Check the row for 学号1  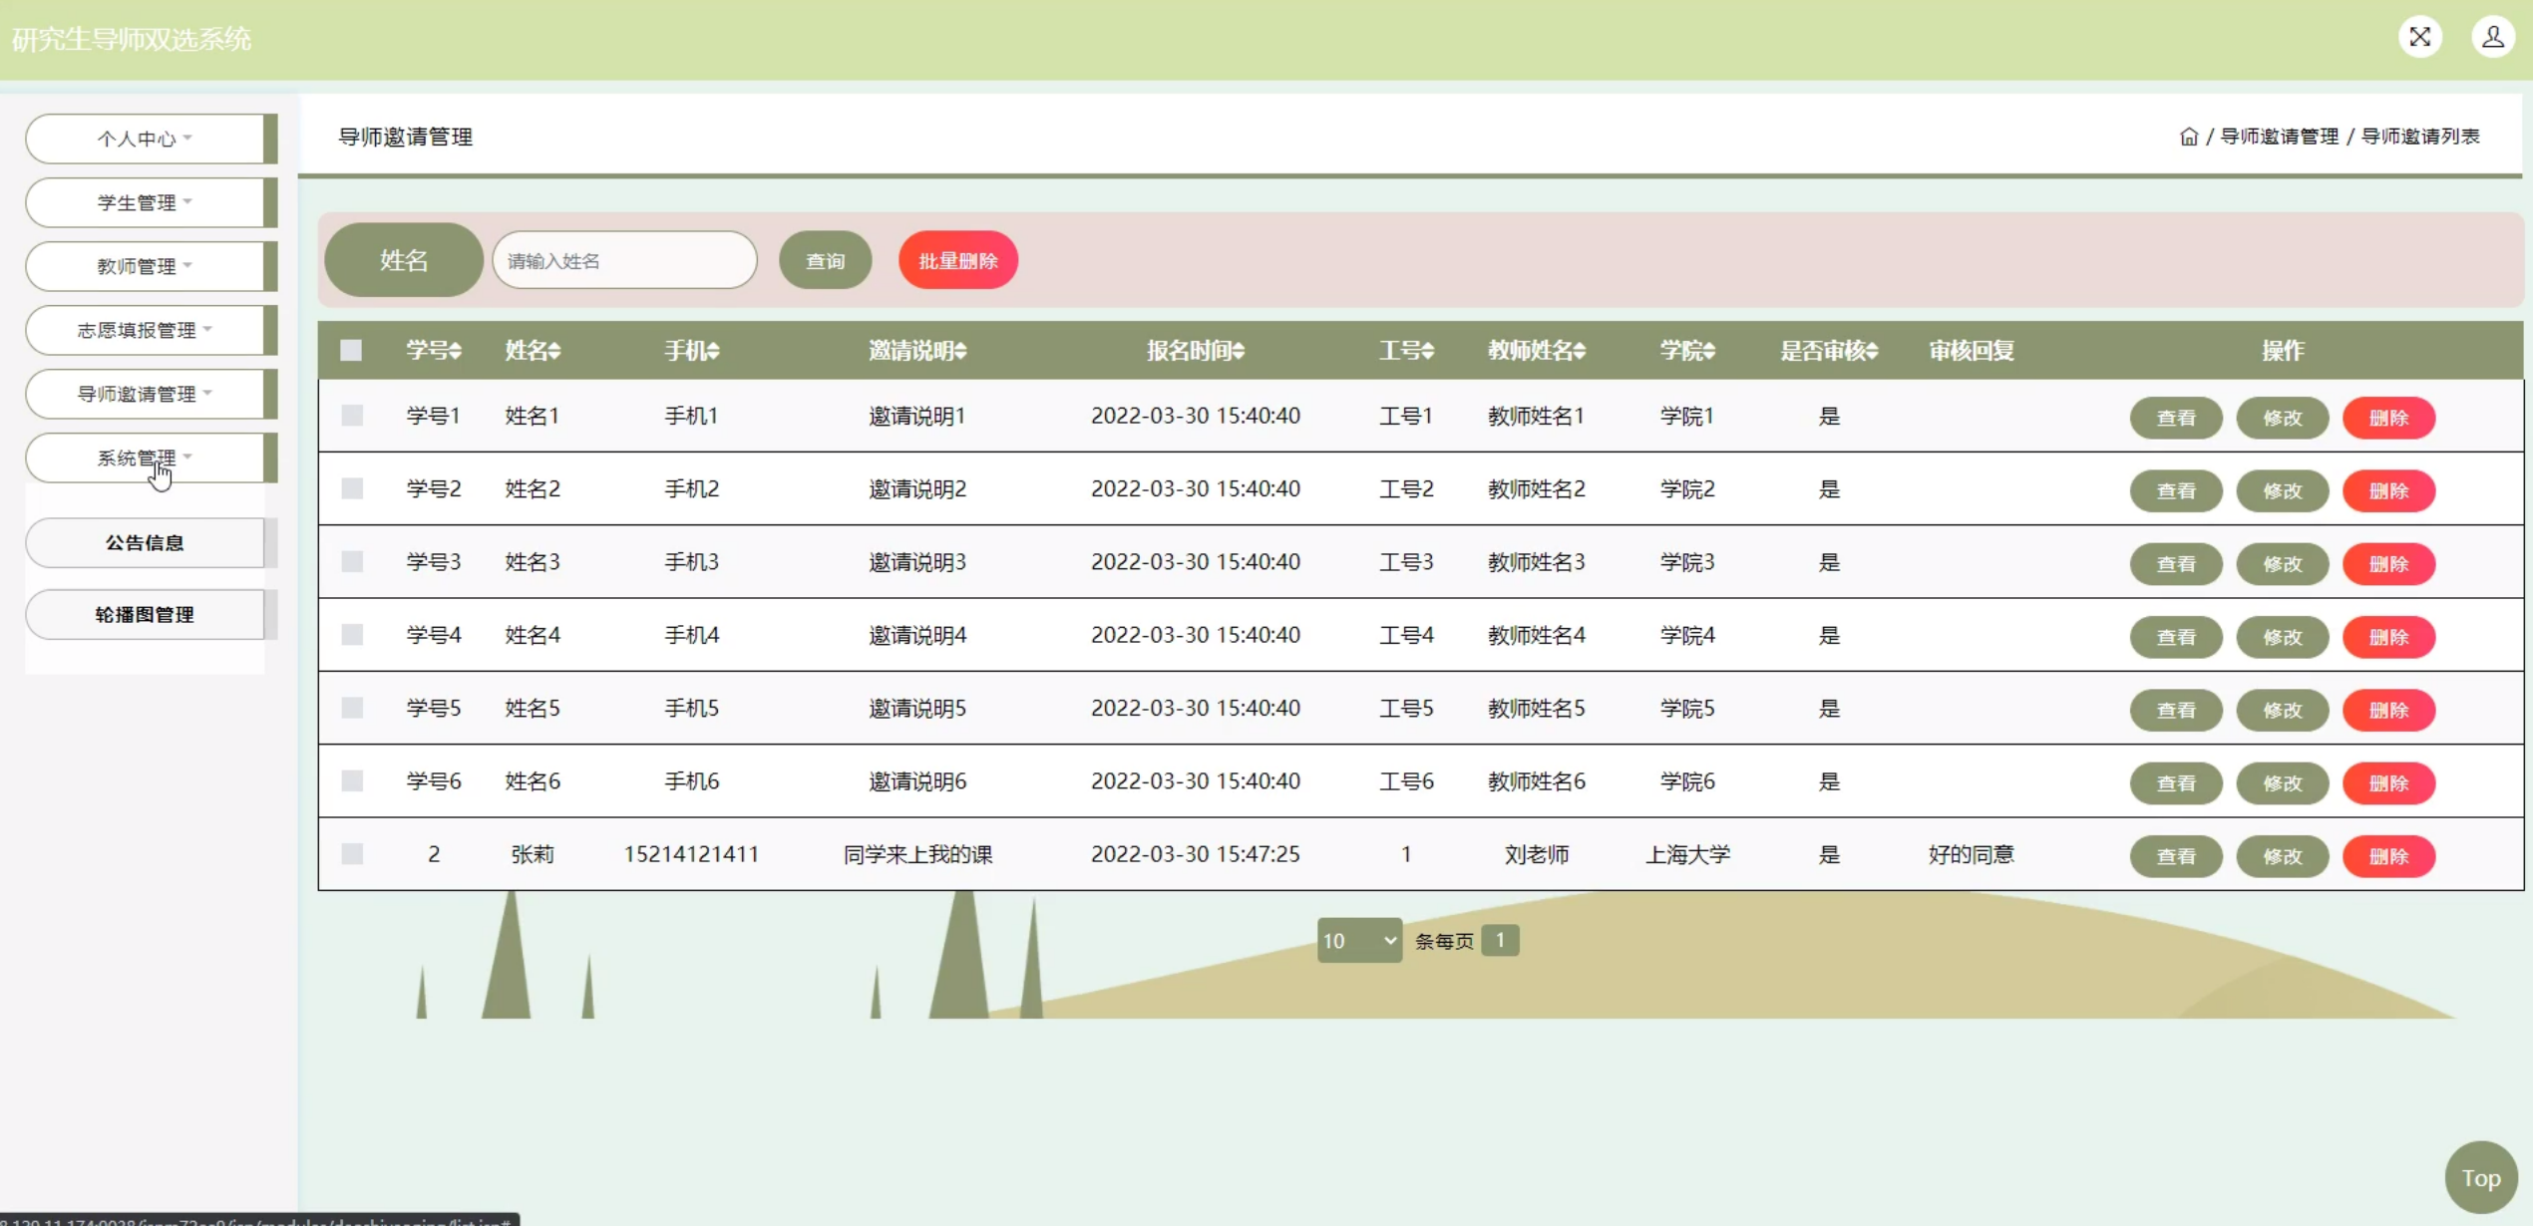[352, 416]
